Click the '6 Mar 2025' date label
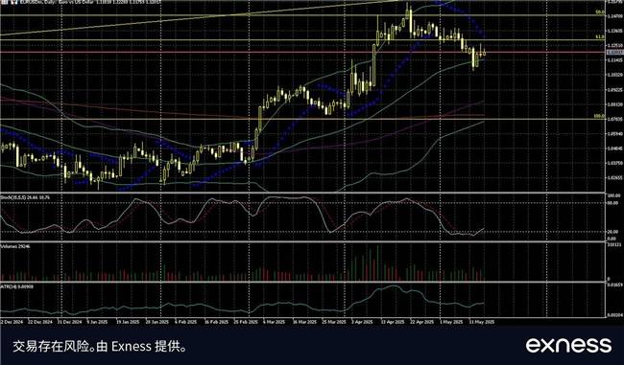Viewport: 624px width, 365px height. pos(274,322)
